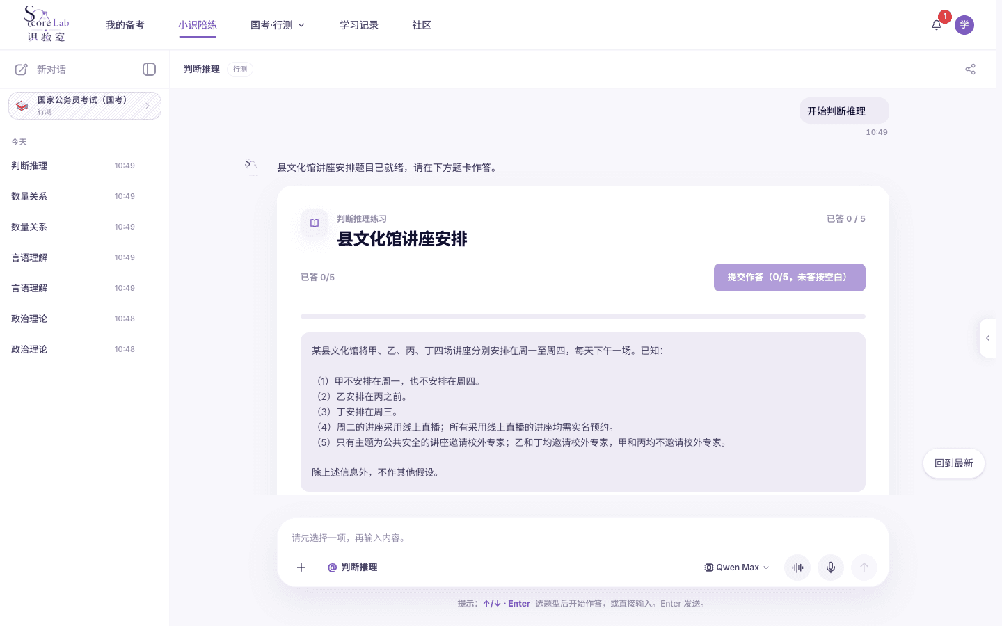Share this conversation
Screen dimensions: 1002x626
(x=971, y=70)
